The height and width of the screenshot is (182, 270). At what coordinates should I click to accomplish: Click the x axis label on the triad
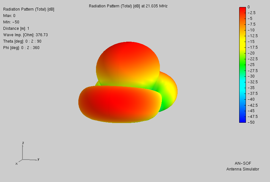coord(16,164)
